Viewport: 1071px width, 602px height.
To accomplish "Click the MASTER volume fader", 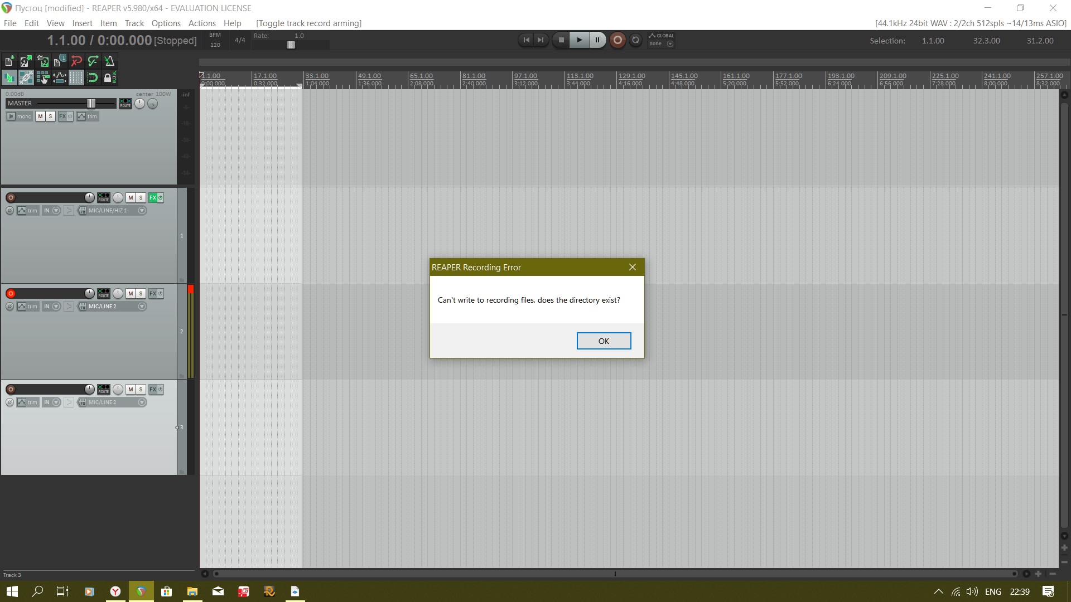I will pos(91,104).
